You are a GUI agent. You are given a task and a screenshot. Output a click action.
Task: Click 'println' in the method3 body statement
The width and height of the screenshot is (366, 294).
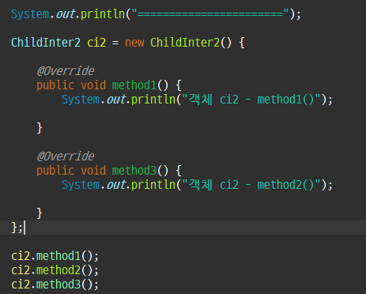coord(153,185)
